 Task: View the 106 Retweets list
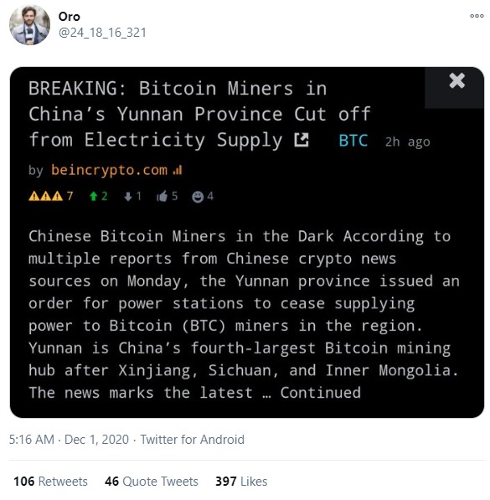(x=50, y=482)
